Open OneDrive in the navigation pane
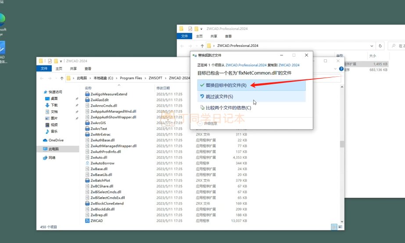The image size is (405, 243). coord(56,140)
